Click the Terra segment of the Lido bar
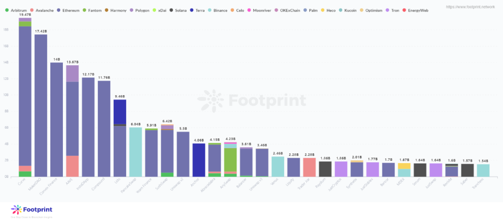The image size is (503, 221). point(120,111)
